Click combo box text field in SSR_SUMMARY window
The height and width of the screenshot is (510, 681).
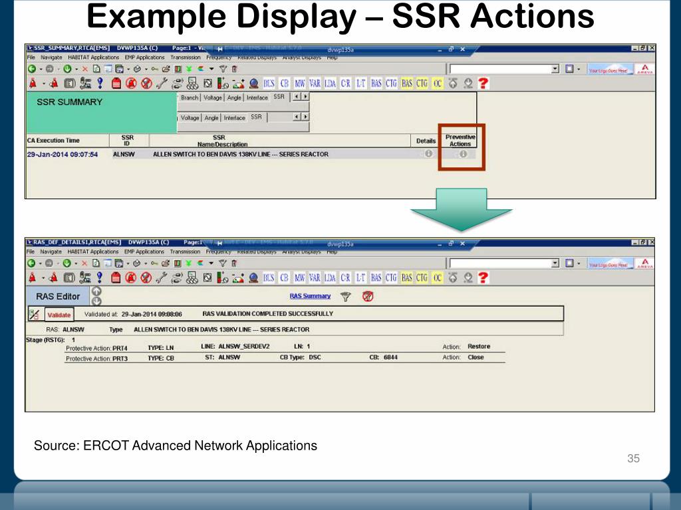tap(500, 69)
